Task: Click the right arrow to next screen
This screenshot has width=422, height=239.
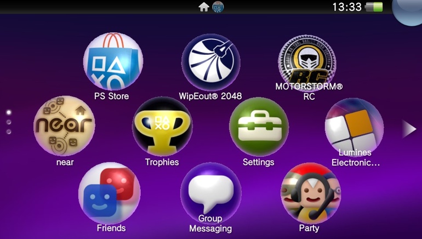Action: coord(409,129)
